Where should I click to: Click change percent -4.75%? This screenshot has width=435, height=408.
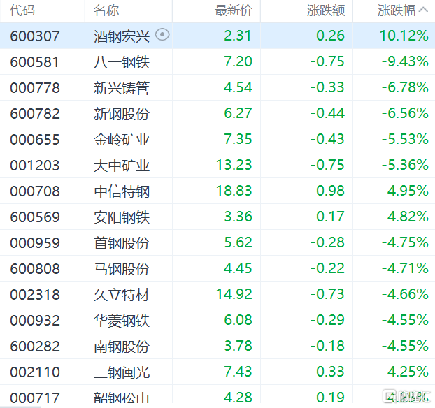point(405,242)
